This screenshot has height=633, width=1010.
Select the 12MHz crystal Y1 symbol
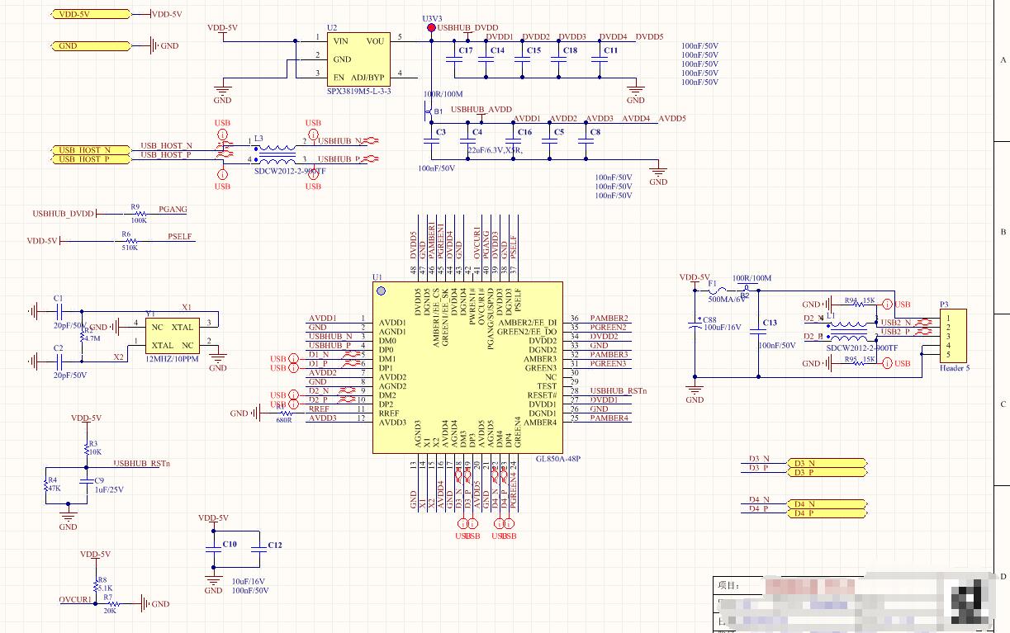[x=172, y=336]
